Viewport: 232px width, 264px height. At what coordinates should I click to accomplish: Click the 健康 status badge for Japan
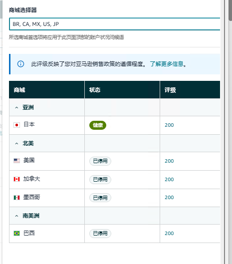coord(98,125)
